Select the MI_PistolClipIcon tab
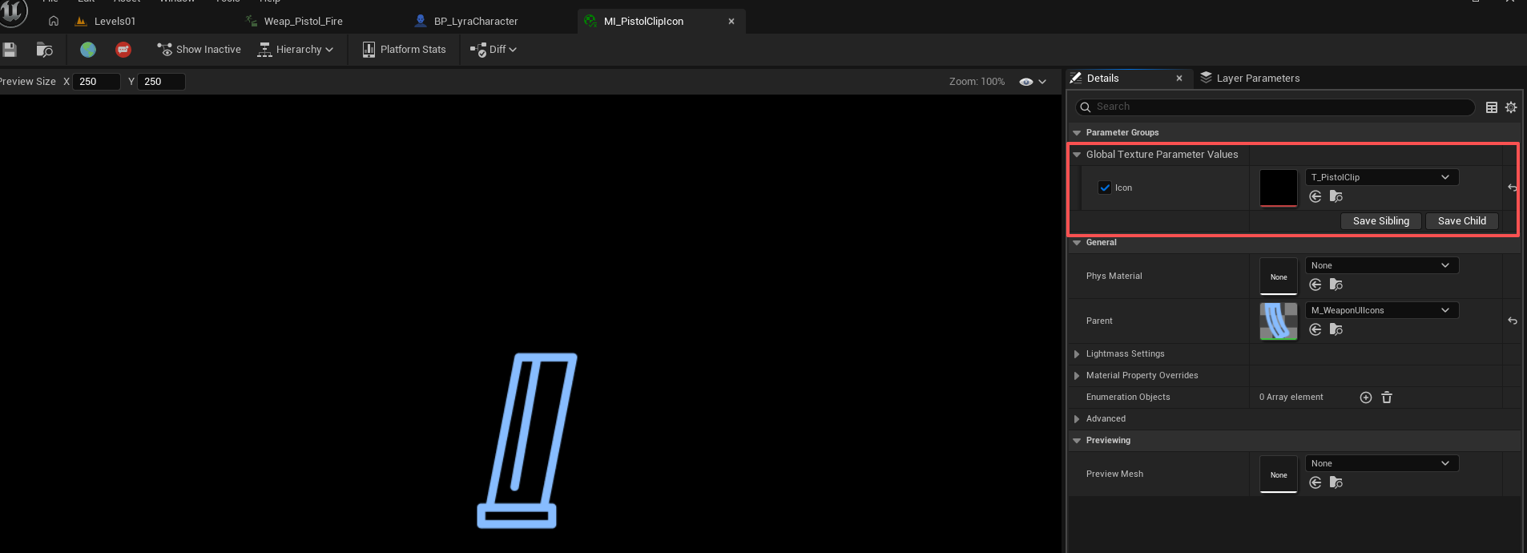This screenshot has width=1527, height=553. pos(643,22)
